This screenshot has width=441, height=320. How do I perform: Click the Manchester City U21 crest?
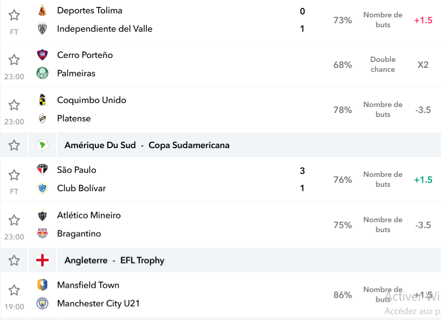point(43,304)
